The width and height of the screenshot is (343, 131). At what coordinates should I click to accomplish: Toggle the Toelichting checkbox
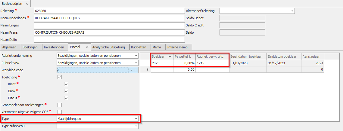pyautogui.click(x=60, y=77)
